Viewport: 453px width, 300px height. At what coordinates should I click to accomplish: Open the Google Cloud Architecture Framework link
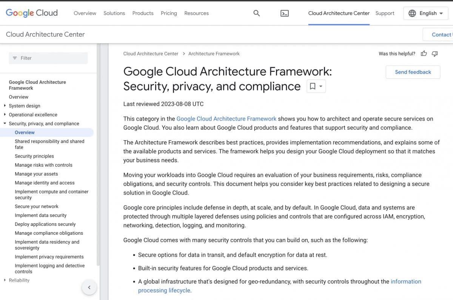(226, 118)
